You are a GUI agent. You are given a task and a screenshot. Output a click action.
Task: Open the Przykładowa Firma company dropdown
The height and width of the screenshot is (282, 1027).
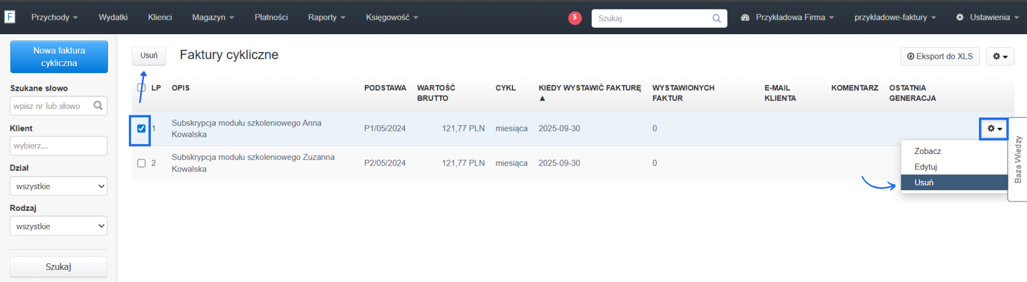click(x=787, y=18)
